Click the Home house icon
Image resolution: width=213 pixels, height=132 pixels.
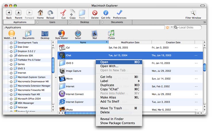[40, 13]
